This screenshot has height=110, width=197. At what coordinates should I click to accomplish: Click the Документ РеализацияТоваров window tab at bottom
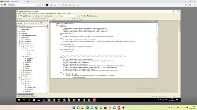pyautogui.click(x=25, y=94)
